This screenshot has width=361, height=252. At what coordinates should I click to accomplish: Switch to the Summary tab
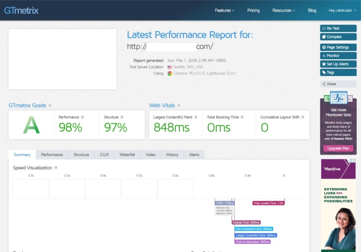[x=22, y=154]
